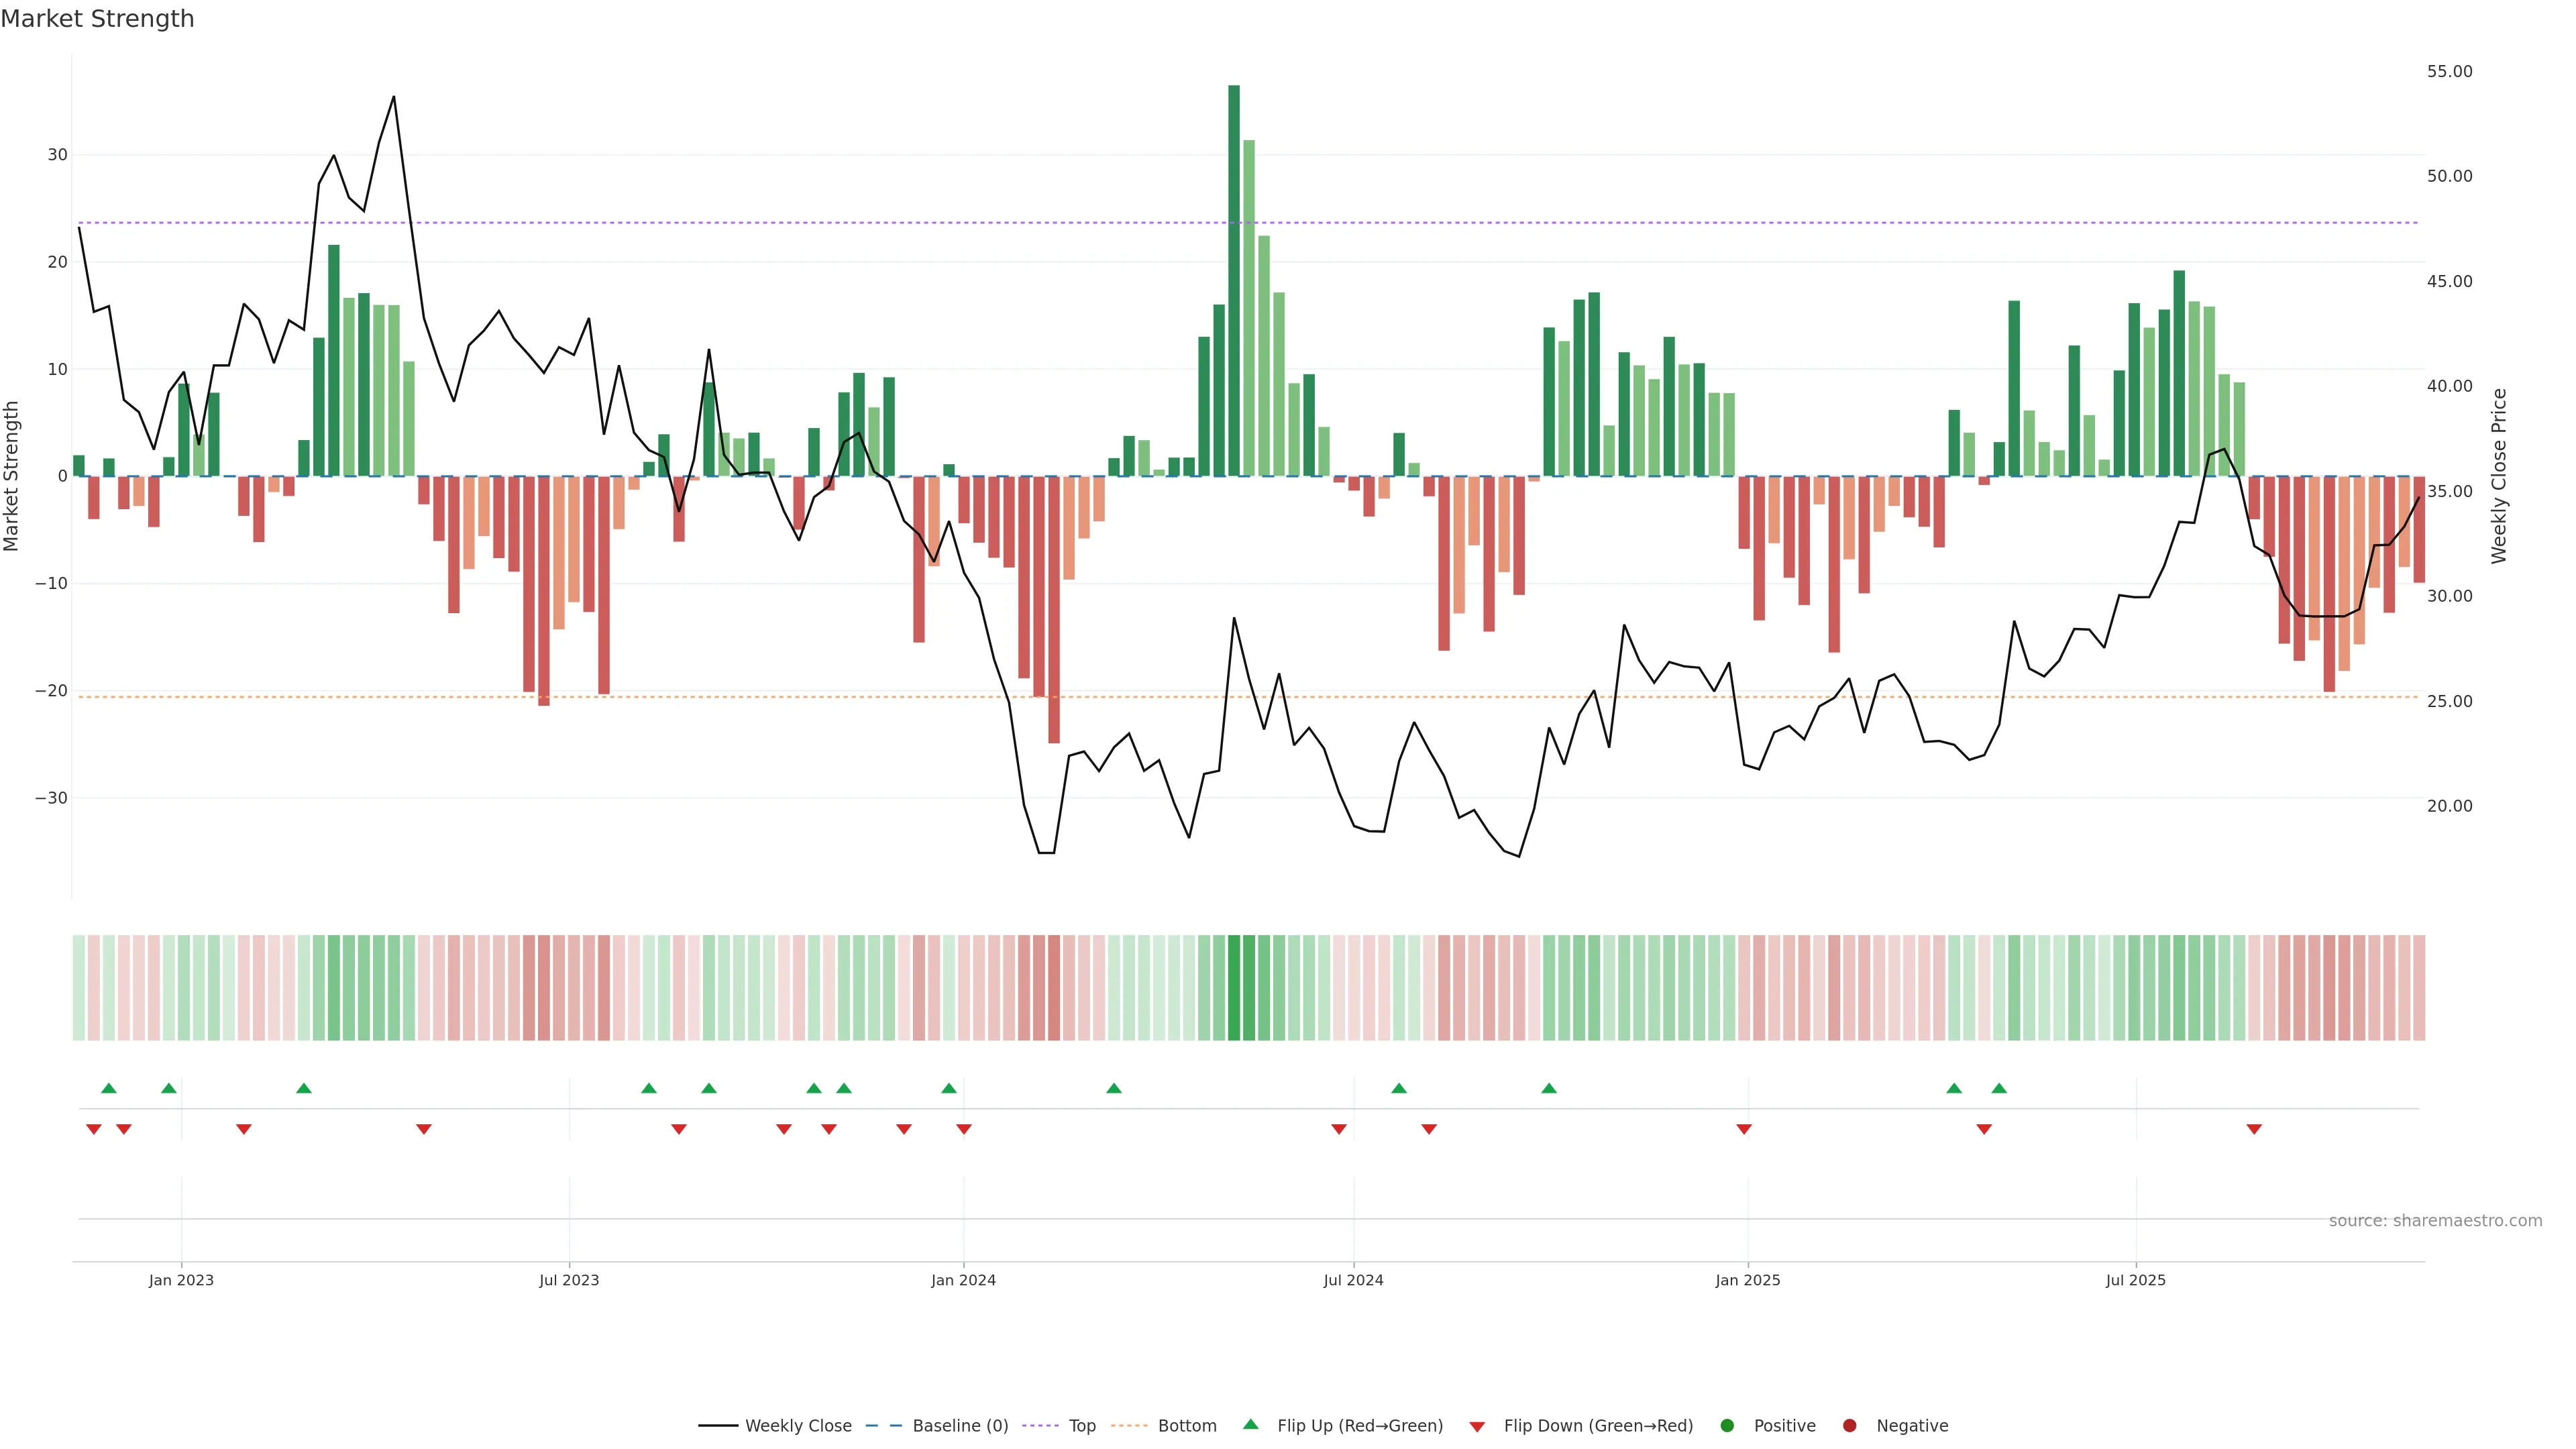Click the Flip Down red triangle legend icon
The height and width of the screenshot is (1449, 2576).
pos(1477,1426)
